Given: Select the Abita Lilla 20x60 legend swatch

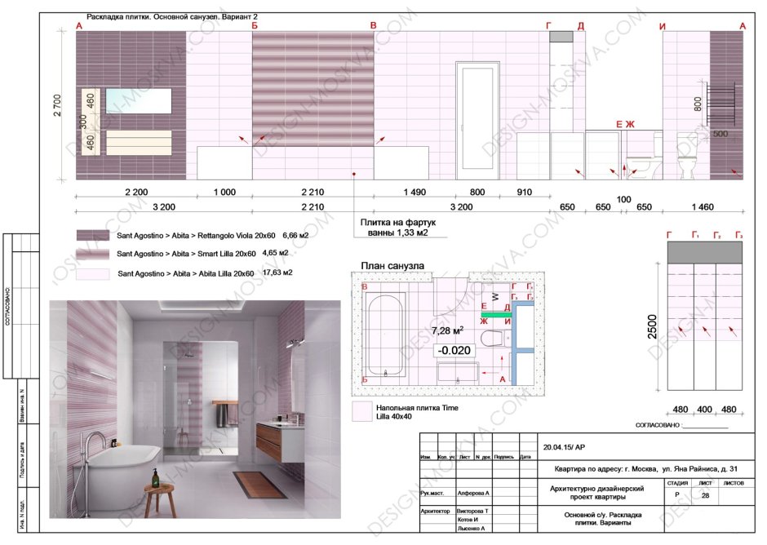Looking at the screenshot, I should click(93, 274).
